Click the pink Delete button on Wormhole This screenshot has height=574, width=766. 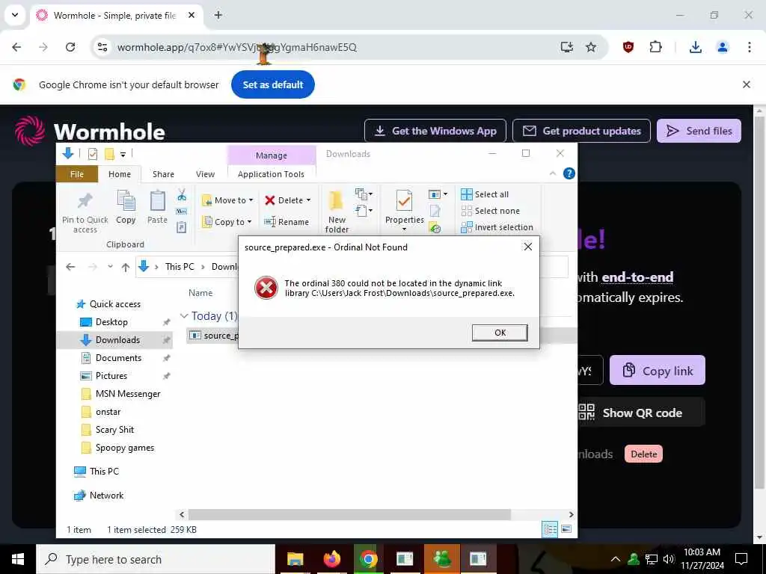click(x=643, y=454)
